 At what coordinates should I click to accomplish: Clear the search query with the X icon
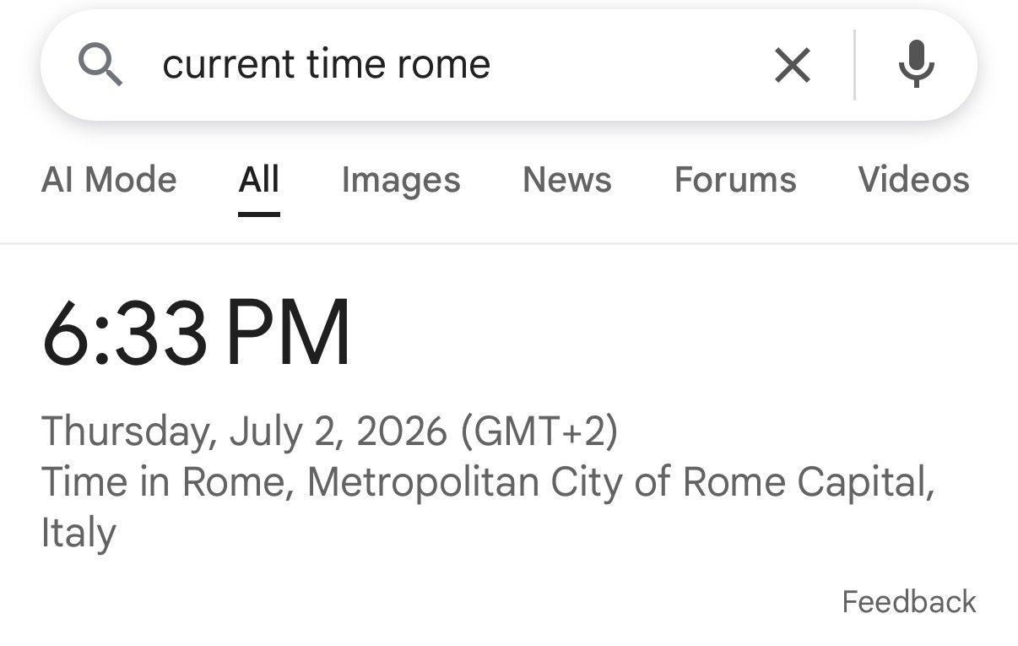[792, 65]
